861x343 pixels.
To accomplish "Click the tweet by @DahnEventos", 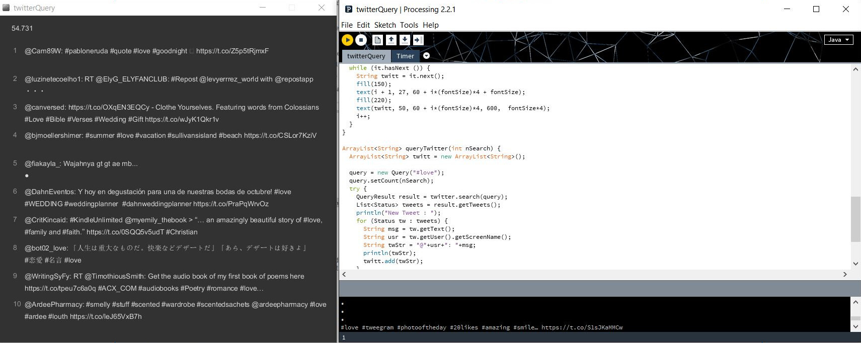I will (x=158, y=198).
